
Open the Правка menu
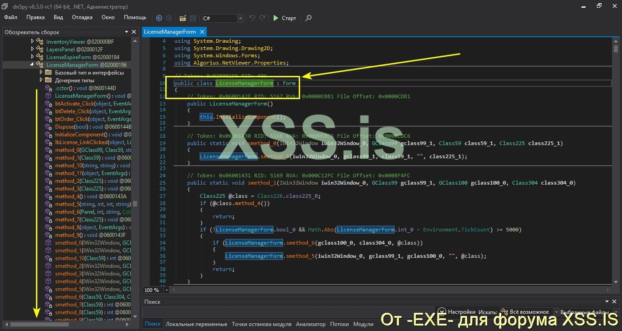pyautogui.click(x=36, y=17)
